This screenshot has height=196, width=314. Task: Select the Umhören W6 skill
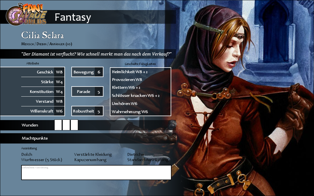point(125,103)
